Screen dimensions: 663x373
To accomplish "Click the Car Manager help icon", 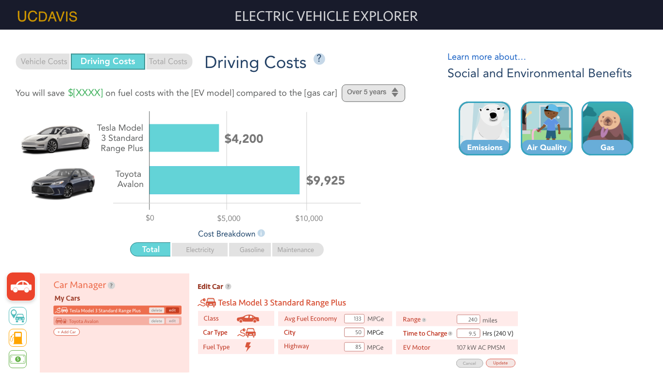I will tap(111, 286).
